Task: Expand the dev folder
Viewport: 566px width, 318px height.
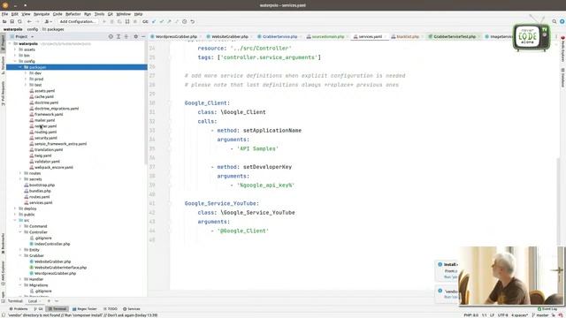Action: [x=26, y=73]
